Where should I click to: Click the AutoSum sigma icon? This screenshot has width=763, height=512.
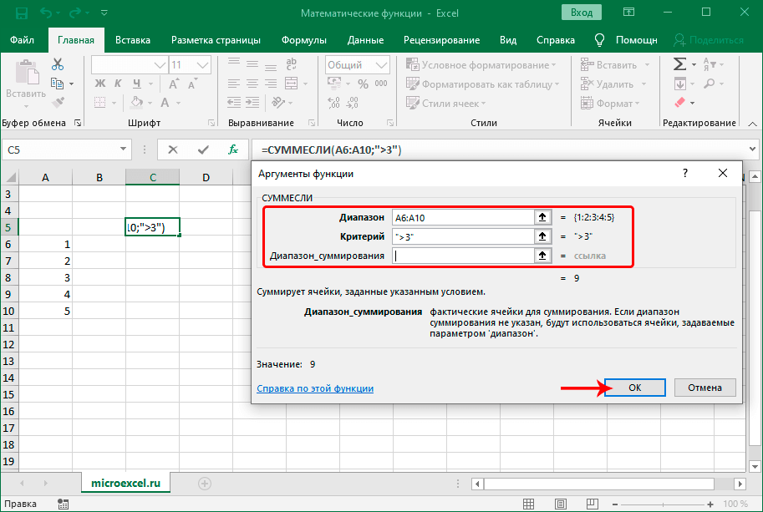coord(679,64)
